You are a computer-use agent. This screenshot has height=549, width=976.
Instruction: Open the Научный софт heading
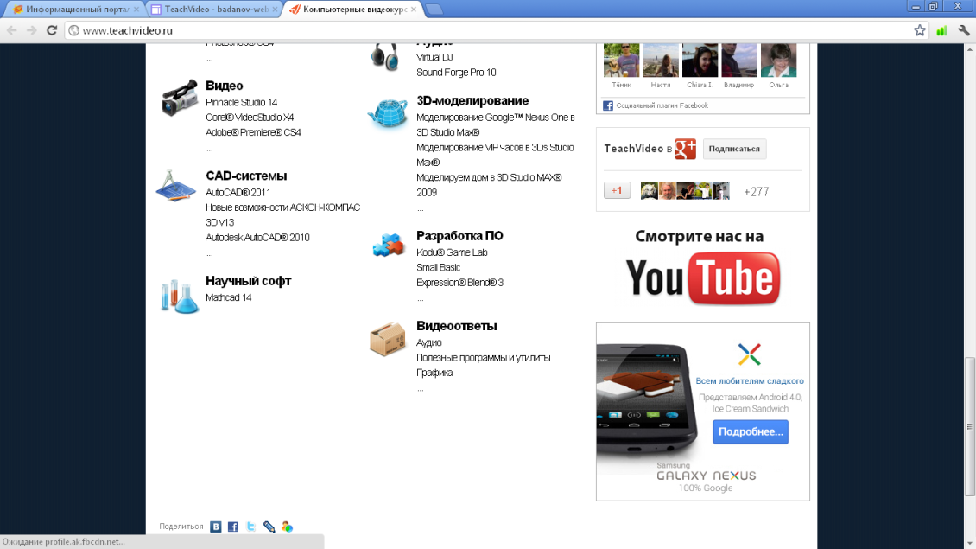point(249,281)
